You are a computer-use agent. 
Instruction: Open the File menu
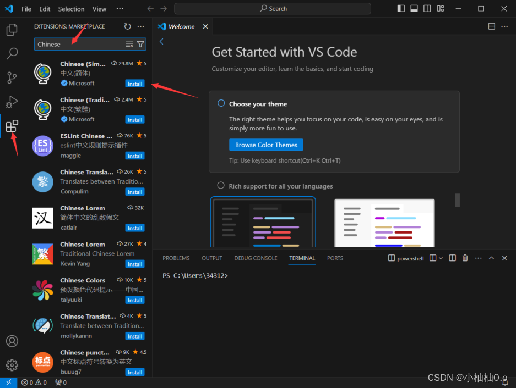tap(26, 9)
